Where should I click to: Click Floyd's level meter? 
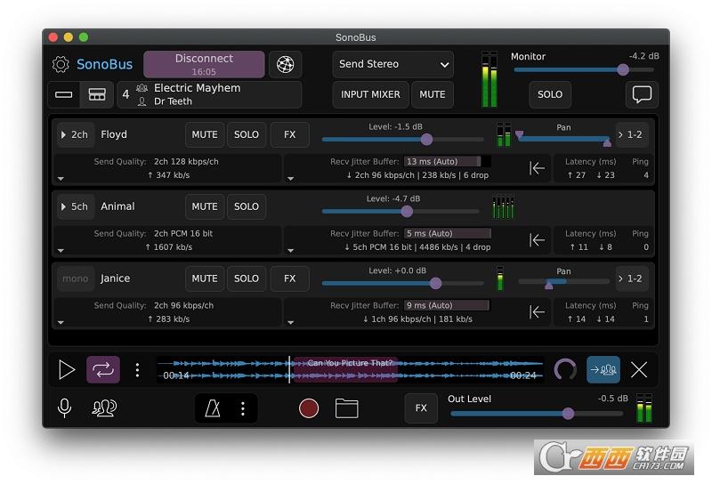tap(504, 134)
